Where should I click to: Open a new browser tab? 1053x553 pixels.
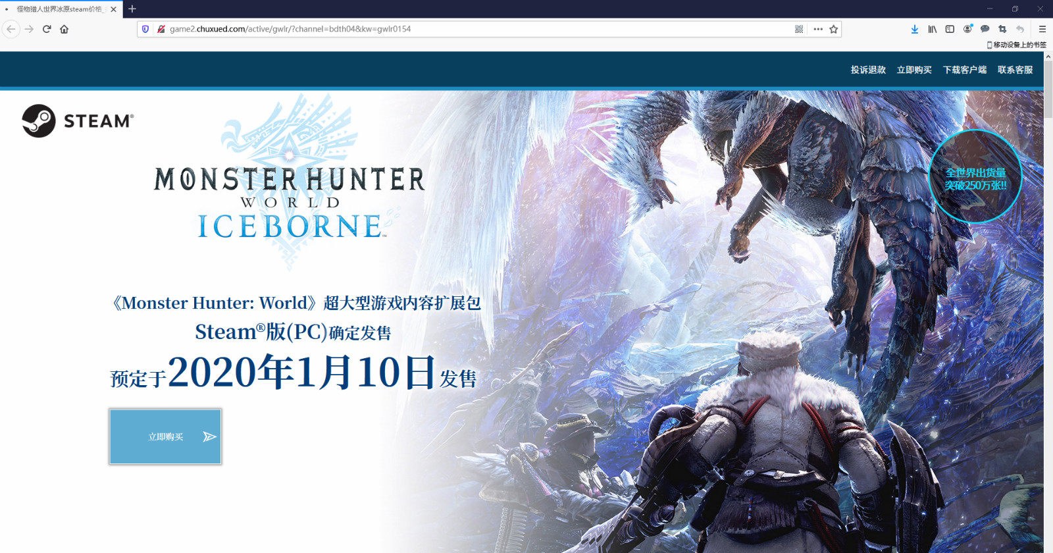pyautogui.click(x=132, y=9)
